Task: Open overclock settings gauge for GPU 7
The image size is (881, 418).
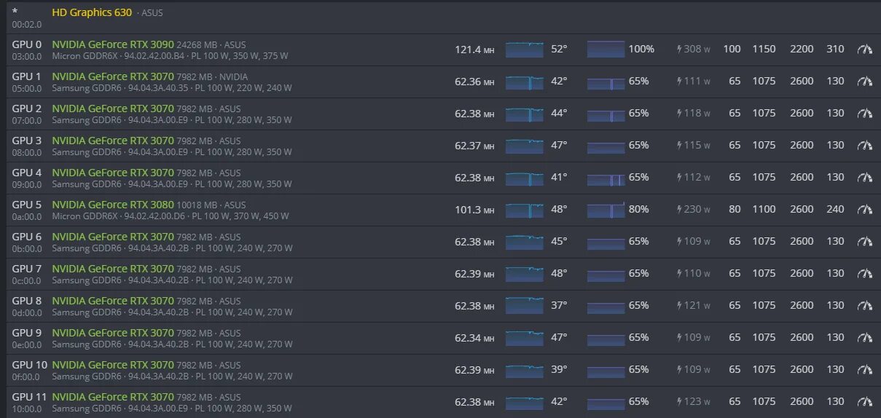Action: coord(864,274)
